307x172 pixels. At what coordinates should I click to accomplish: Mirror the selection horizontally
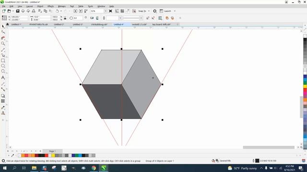point(92,18)
